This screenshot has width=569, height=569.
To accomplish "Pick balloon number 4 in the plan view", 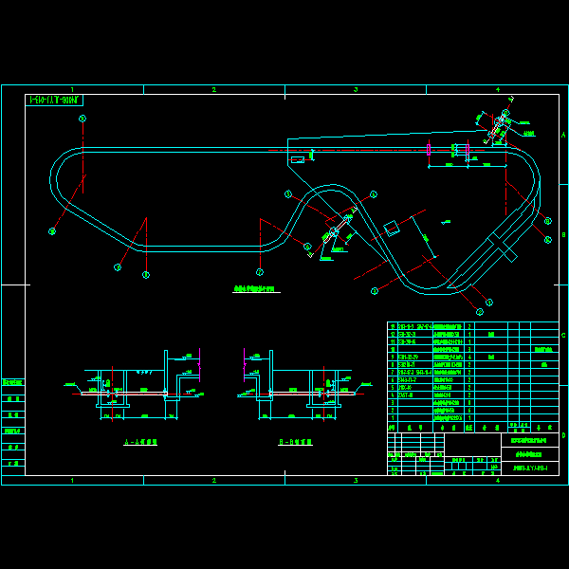I will (x=374, y=194).
